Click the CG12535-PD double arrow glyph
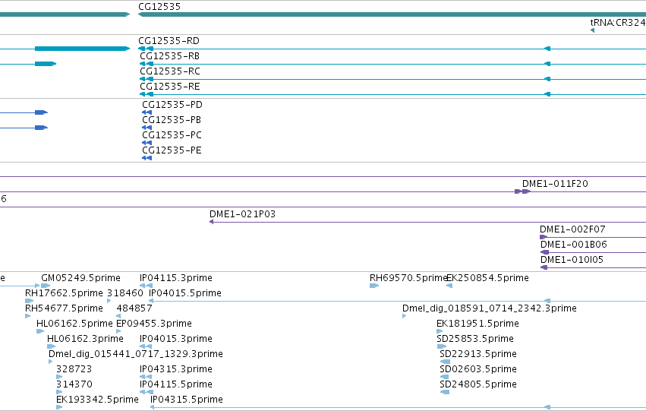 147,112
